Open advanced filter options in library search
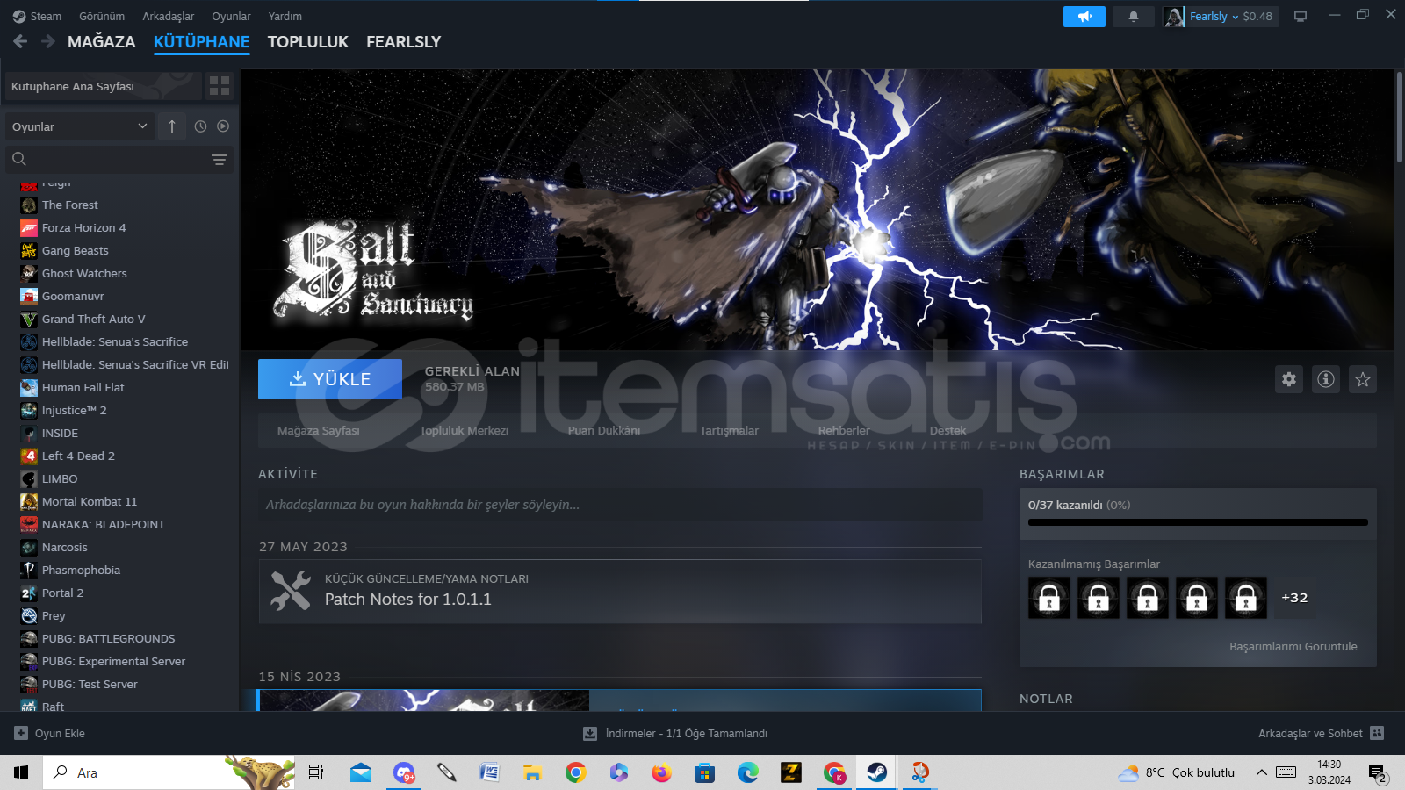The width and height of the screenshot is (1405, 790). (220, 159)
